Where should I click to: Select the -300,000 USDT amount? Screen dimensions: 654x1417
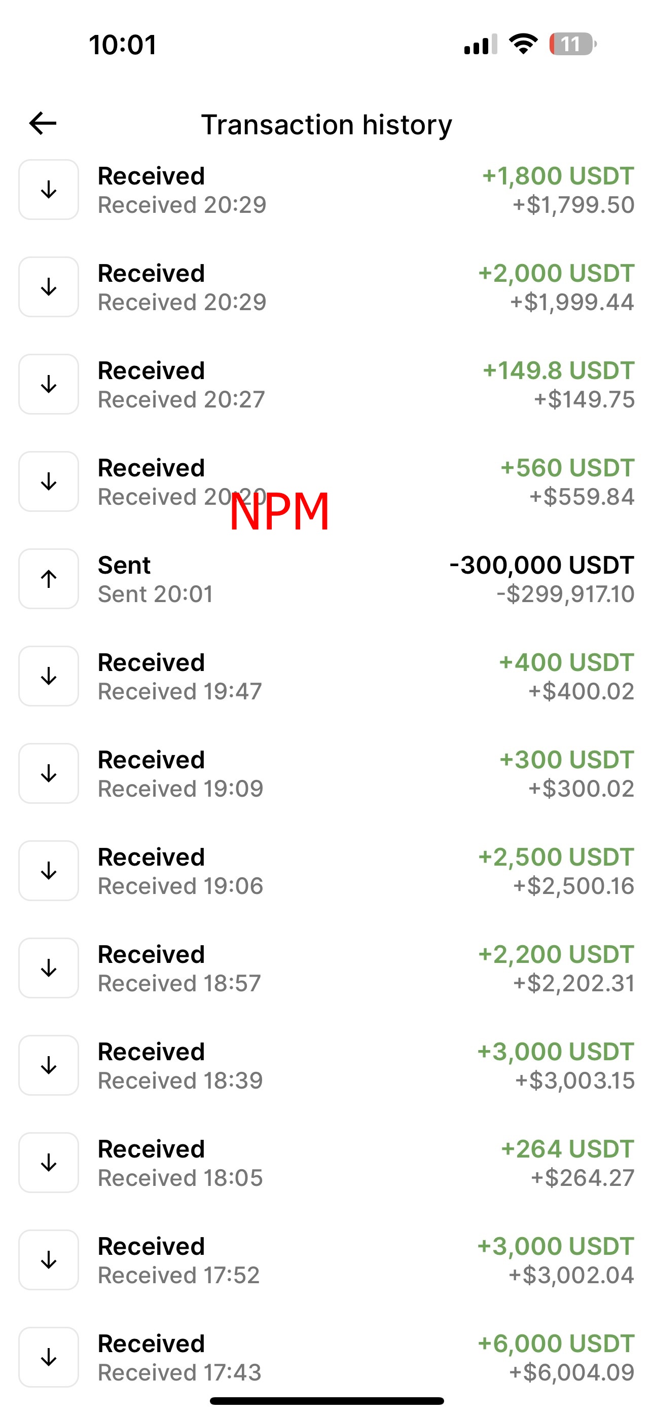(541, 565)
